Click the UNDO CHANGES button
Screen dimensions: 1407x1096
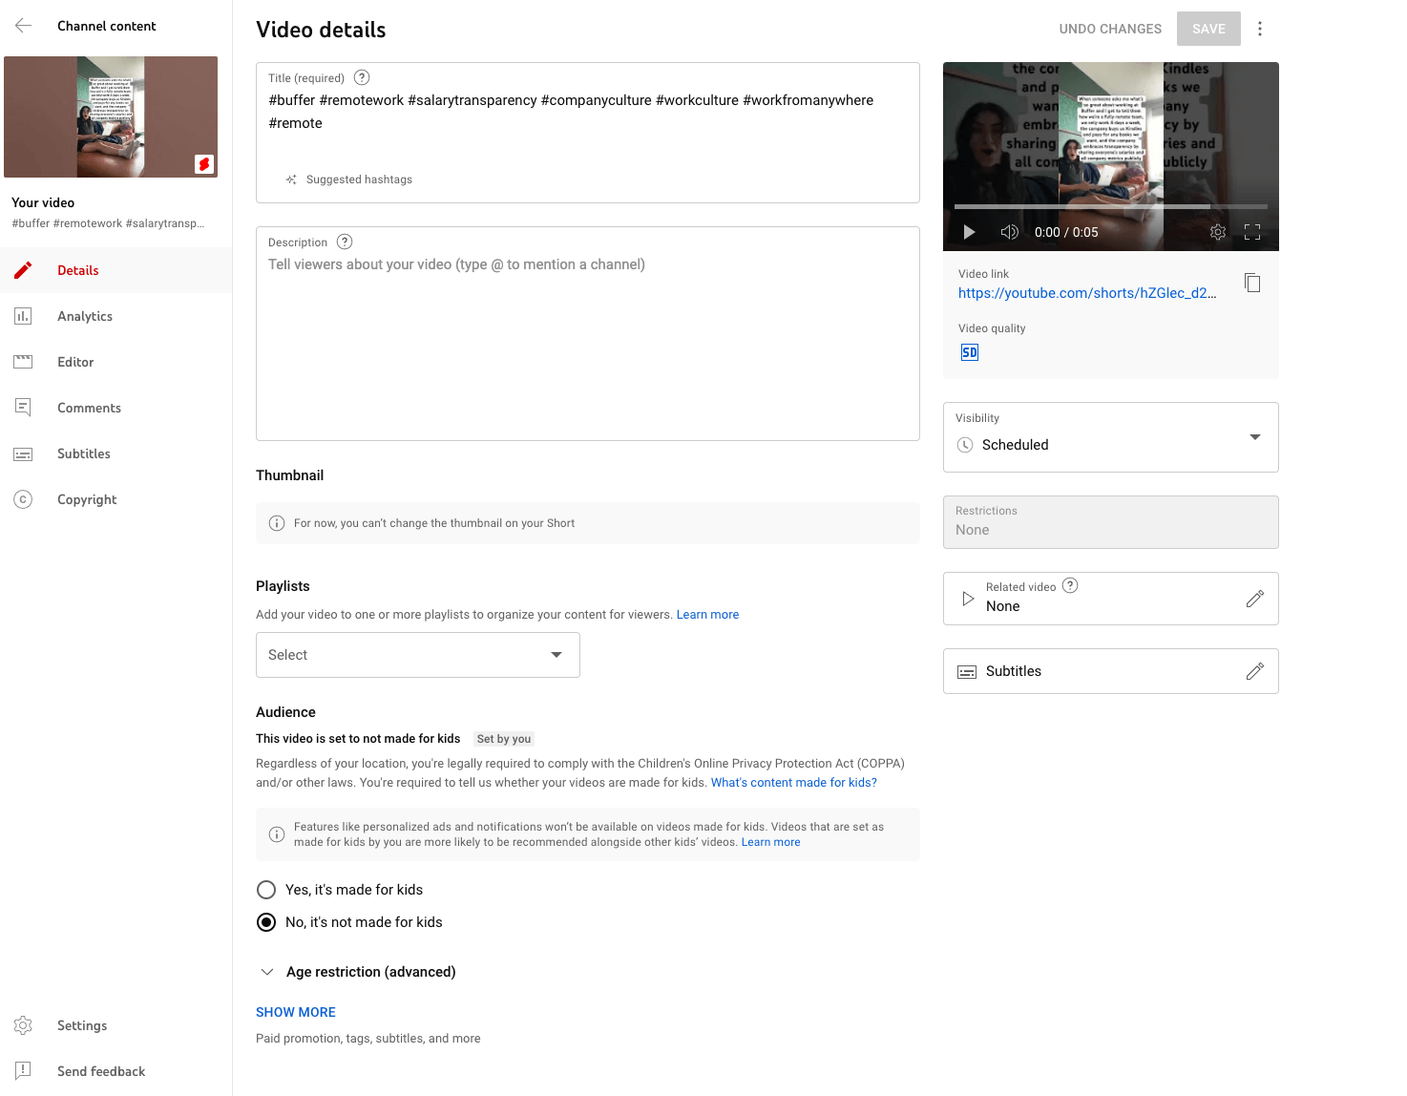[x=1110, y=29]
